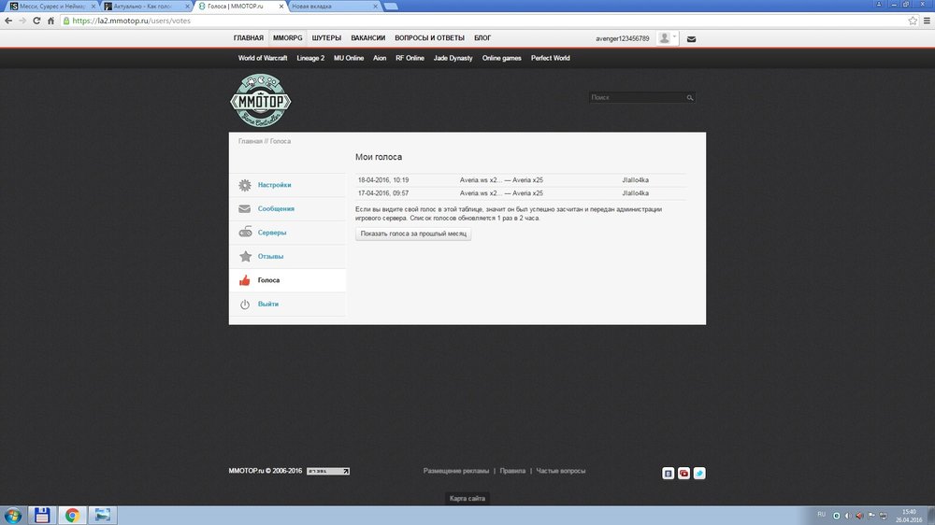Open the Chrome hamburger menu
The width and height of the screenshot is (935, 525).
(925, 20)
